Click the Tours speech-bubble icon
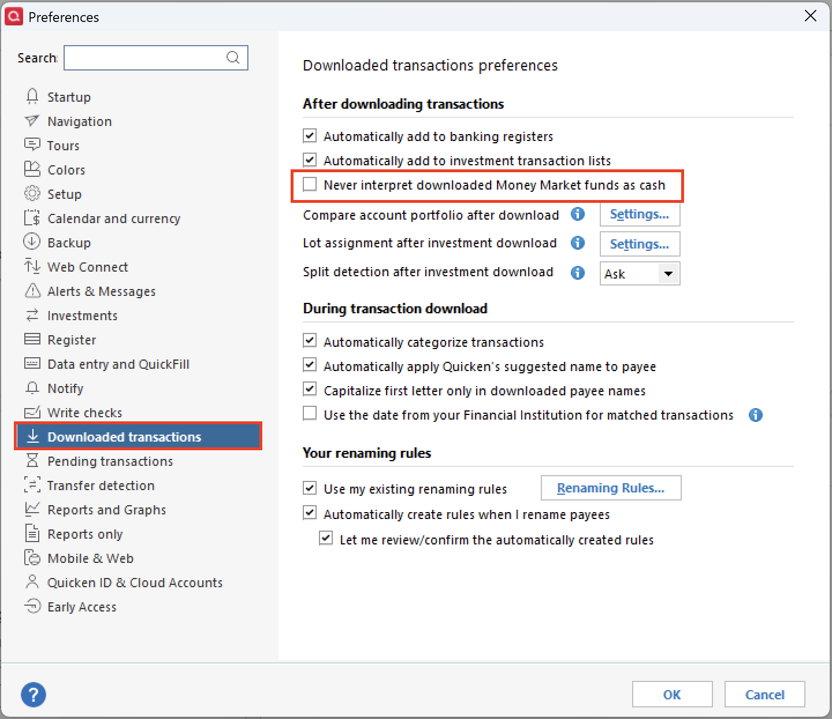Viewport: 832px width, 719px height. pos(32,145)
